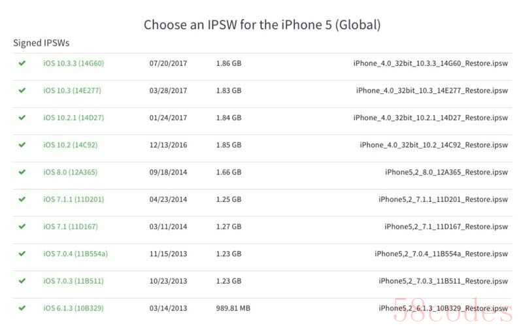The height and width of the screenshot is (330, 523).
Task: Choose iOS 6.1.3 (10B329) link
Action: [x=73, y=308]
